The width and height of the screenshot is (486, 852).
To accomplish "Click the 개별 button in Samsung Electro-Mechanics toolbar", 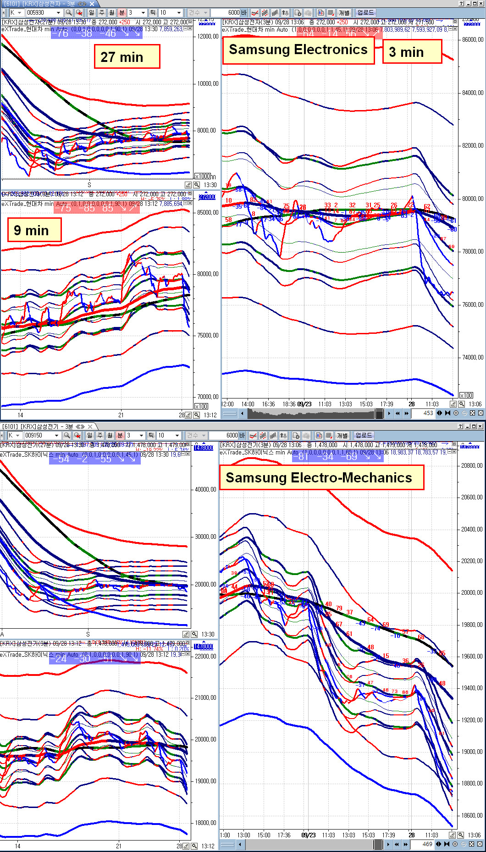I will click(x=342, y=435).
